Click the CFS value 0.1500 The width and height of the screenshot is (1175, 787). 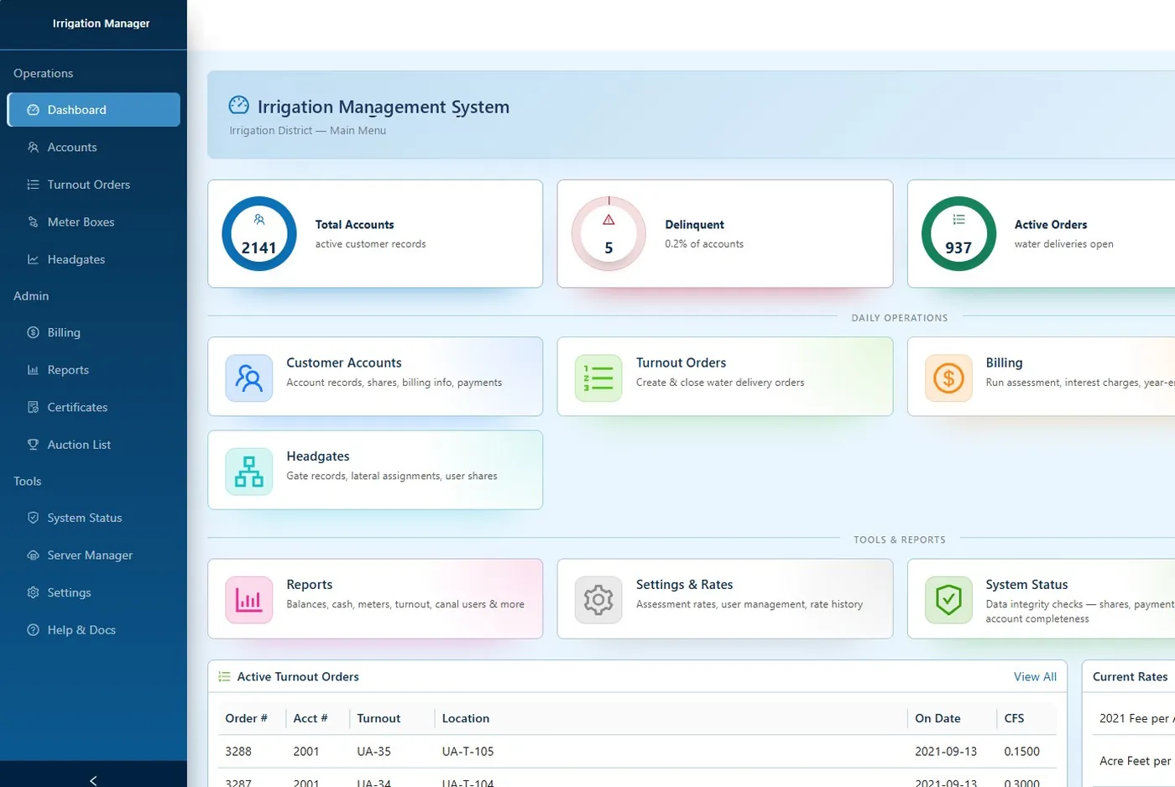click(1022, 752)
